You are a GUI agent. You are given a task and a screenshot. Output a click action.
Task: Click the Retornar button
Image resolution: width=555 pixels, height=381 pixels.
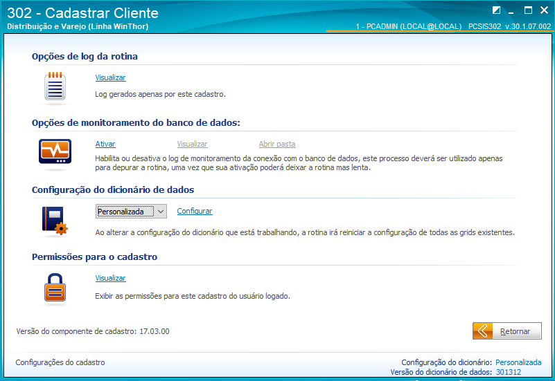507,331
